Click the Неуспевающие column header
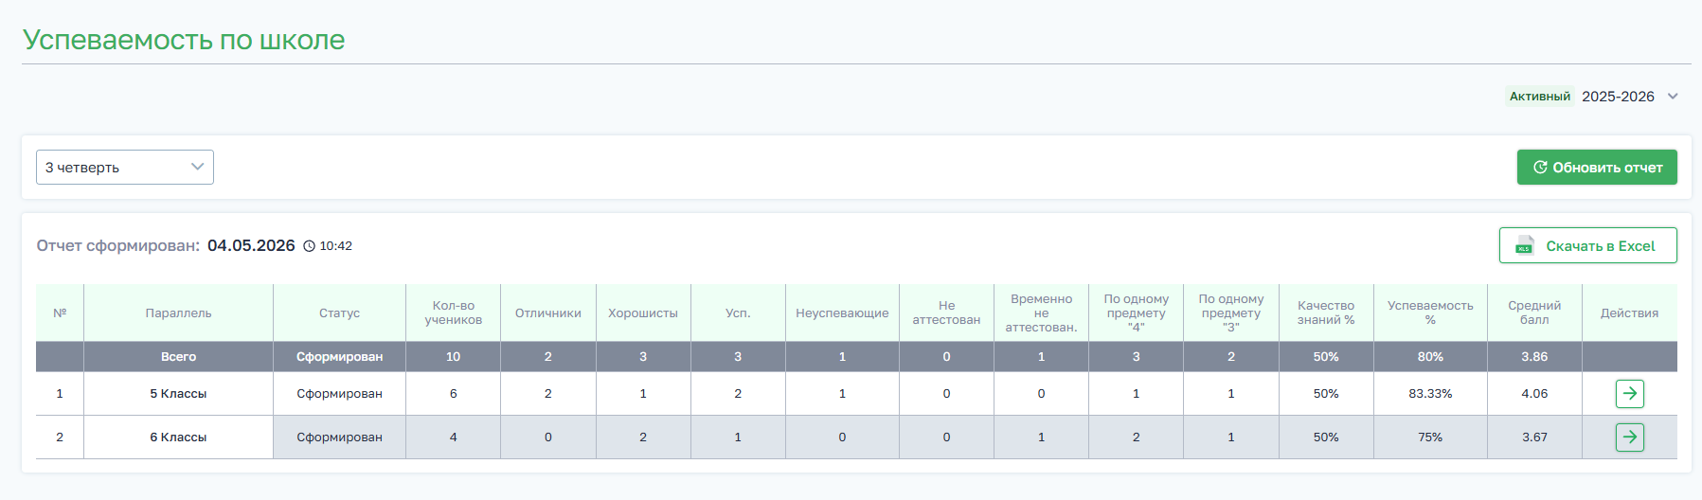 842,312
